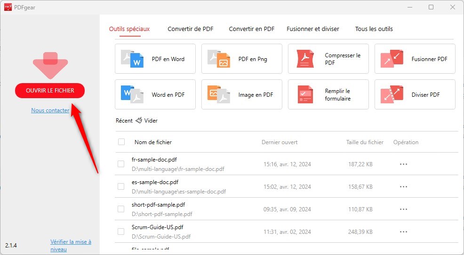464x255 pixels.
Task: Click the pink download arrow graphic
Action: [x=50, y=66]
